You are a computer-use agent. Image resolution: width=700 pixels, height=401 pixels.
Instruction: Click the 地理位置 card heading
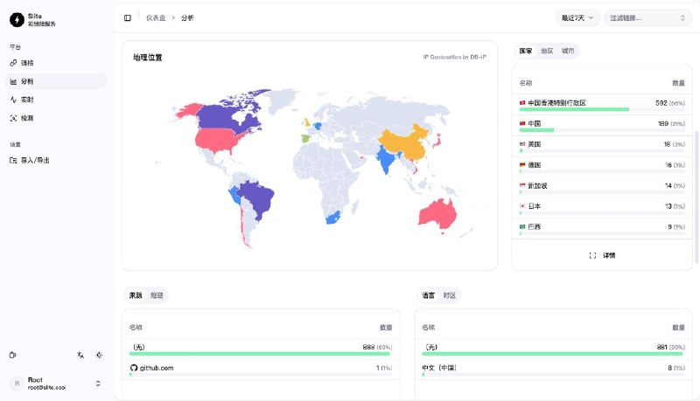pyautogui.click(x=148, y=58)
